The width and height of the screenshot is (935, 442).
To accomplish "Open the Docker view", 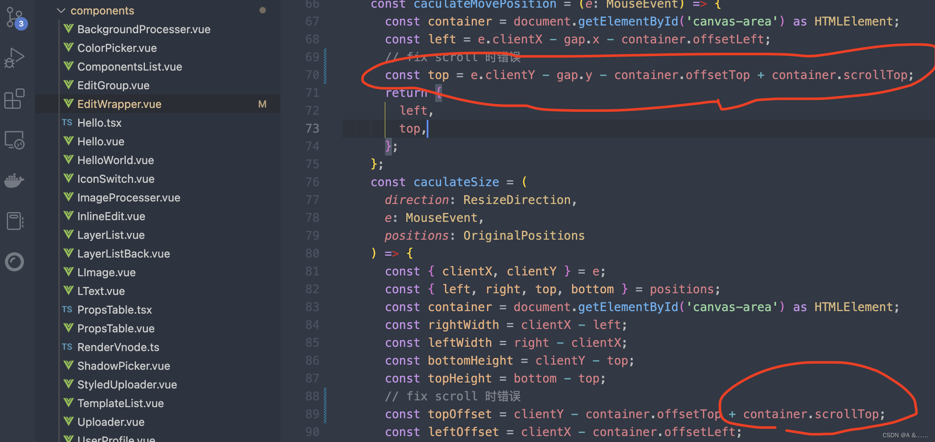I will pyautogui.click(x=14, y=180).
